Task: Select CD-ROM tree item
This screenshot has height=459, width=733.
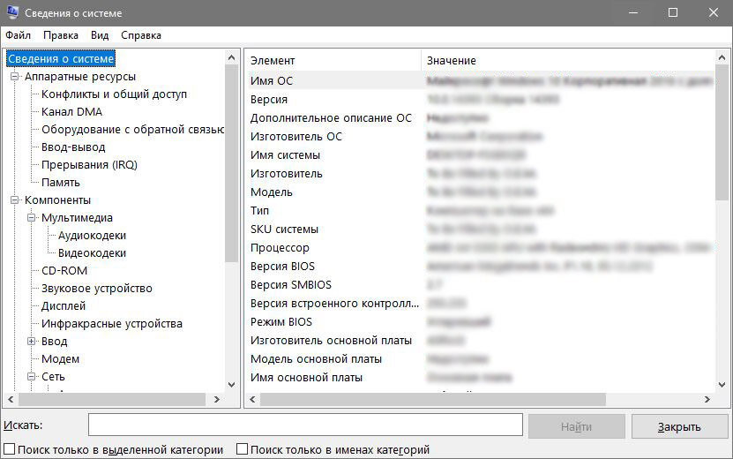Action: pos(64,270)
